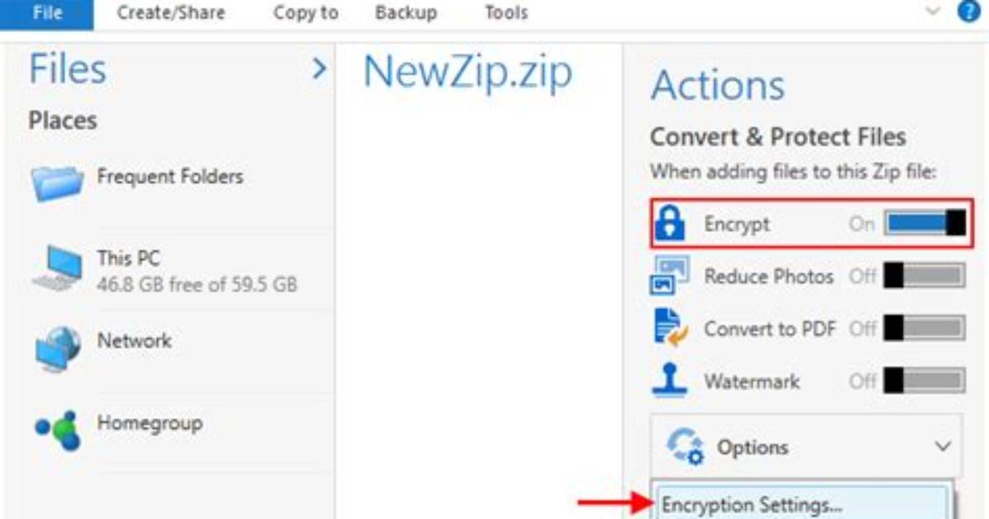Viewport: 989px width, 519px height.
Task: Click the This PC computer icon
Action: point(58,269)
